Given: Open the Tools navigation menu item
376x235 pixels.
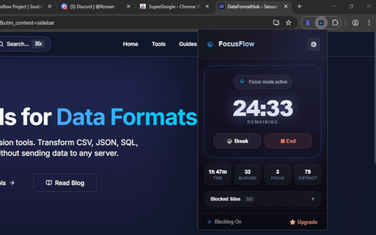Looking at the screenshot, I should tap(159, 44).
